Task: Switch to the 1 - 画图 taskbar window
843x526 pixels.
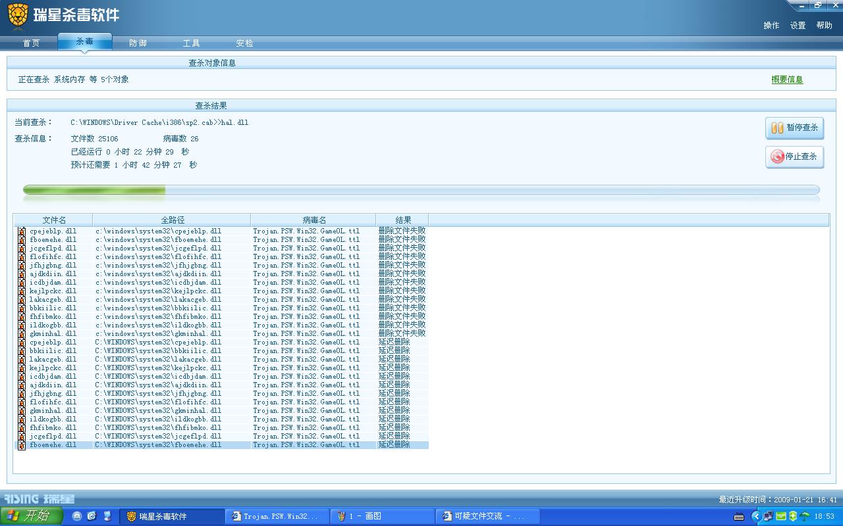Action: (x=382, y=516)
